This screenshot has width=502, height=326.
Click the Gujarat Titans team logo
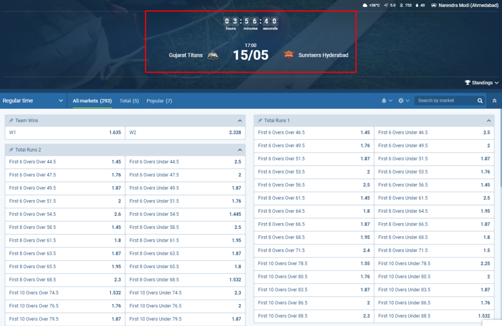click(213, 55)
